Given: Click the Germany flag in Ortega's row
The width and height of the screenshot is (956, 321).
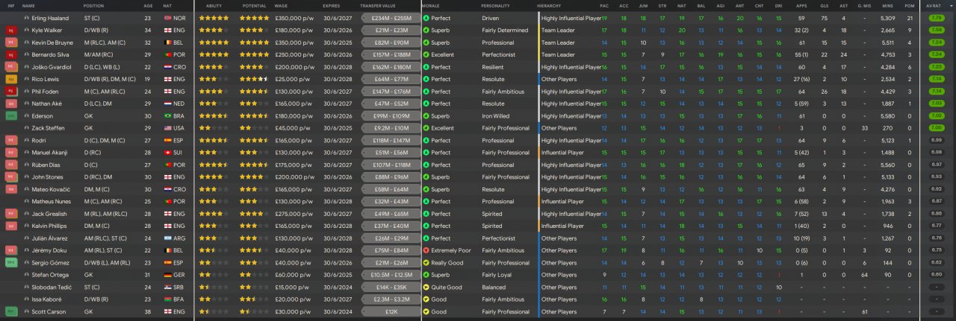Looking at the screenshot, I should click(x=167, y=275).
